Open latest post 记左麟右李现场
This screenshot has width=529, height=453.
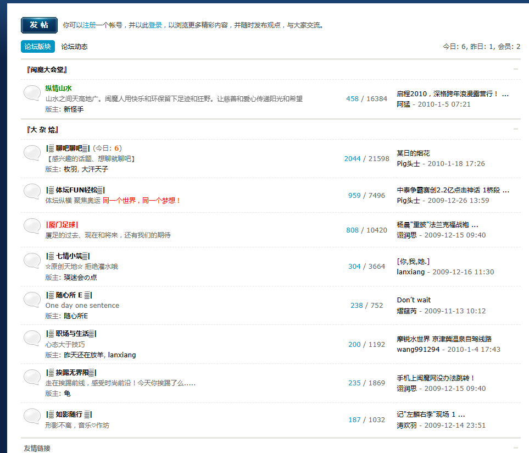coord(431,415)
